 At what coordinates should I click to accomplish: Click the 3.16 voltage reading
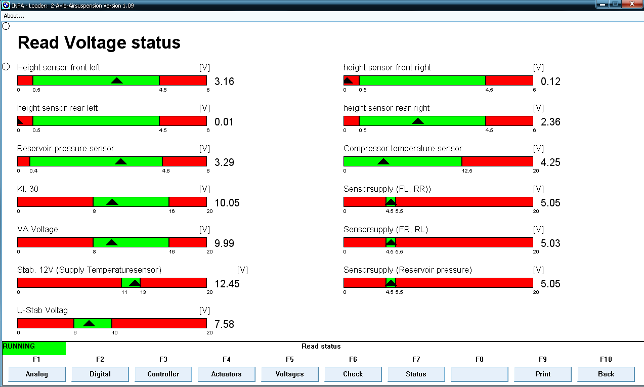click(x=225, y=81)
